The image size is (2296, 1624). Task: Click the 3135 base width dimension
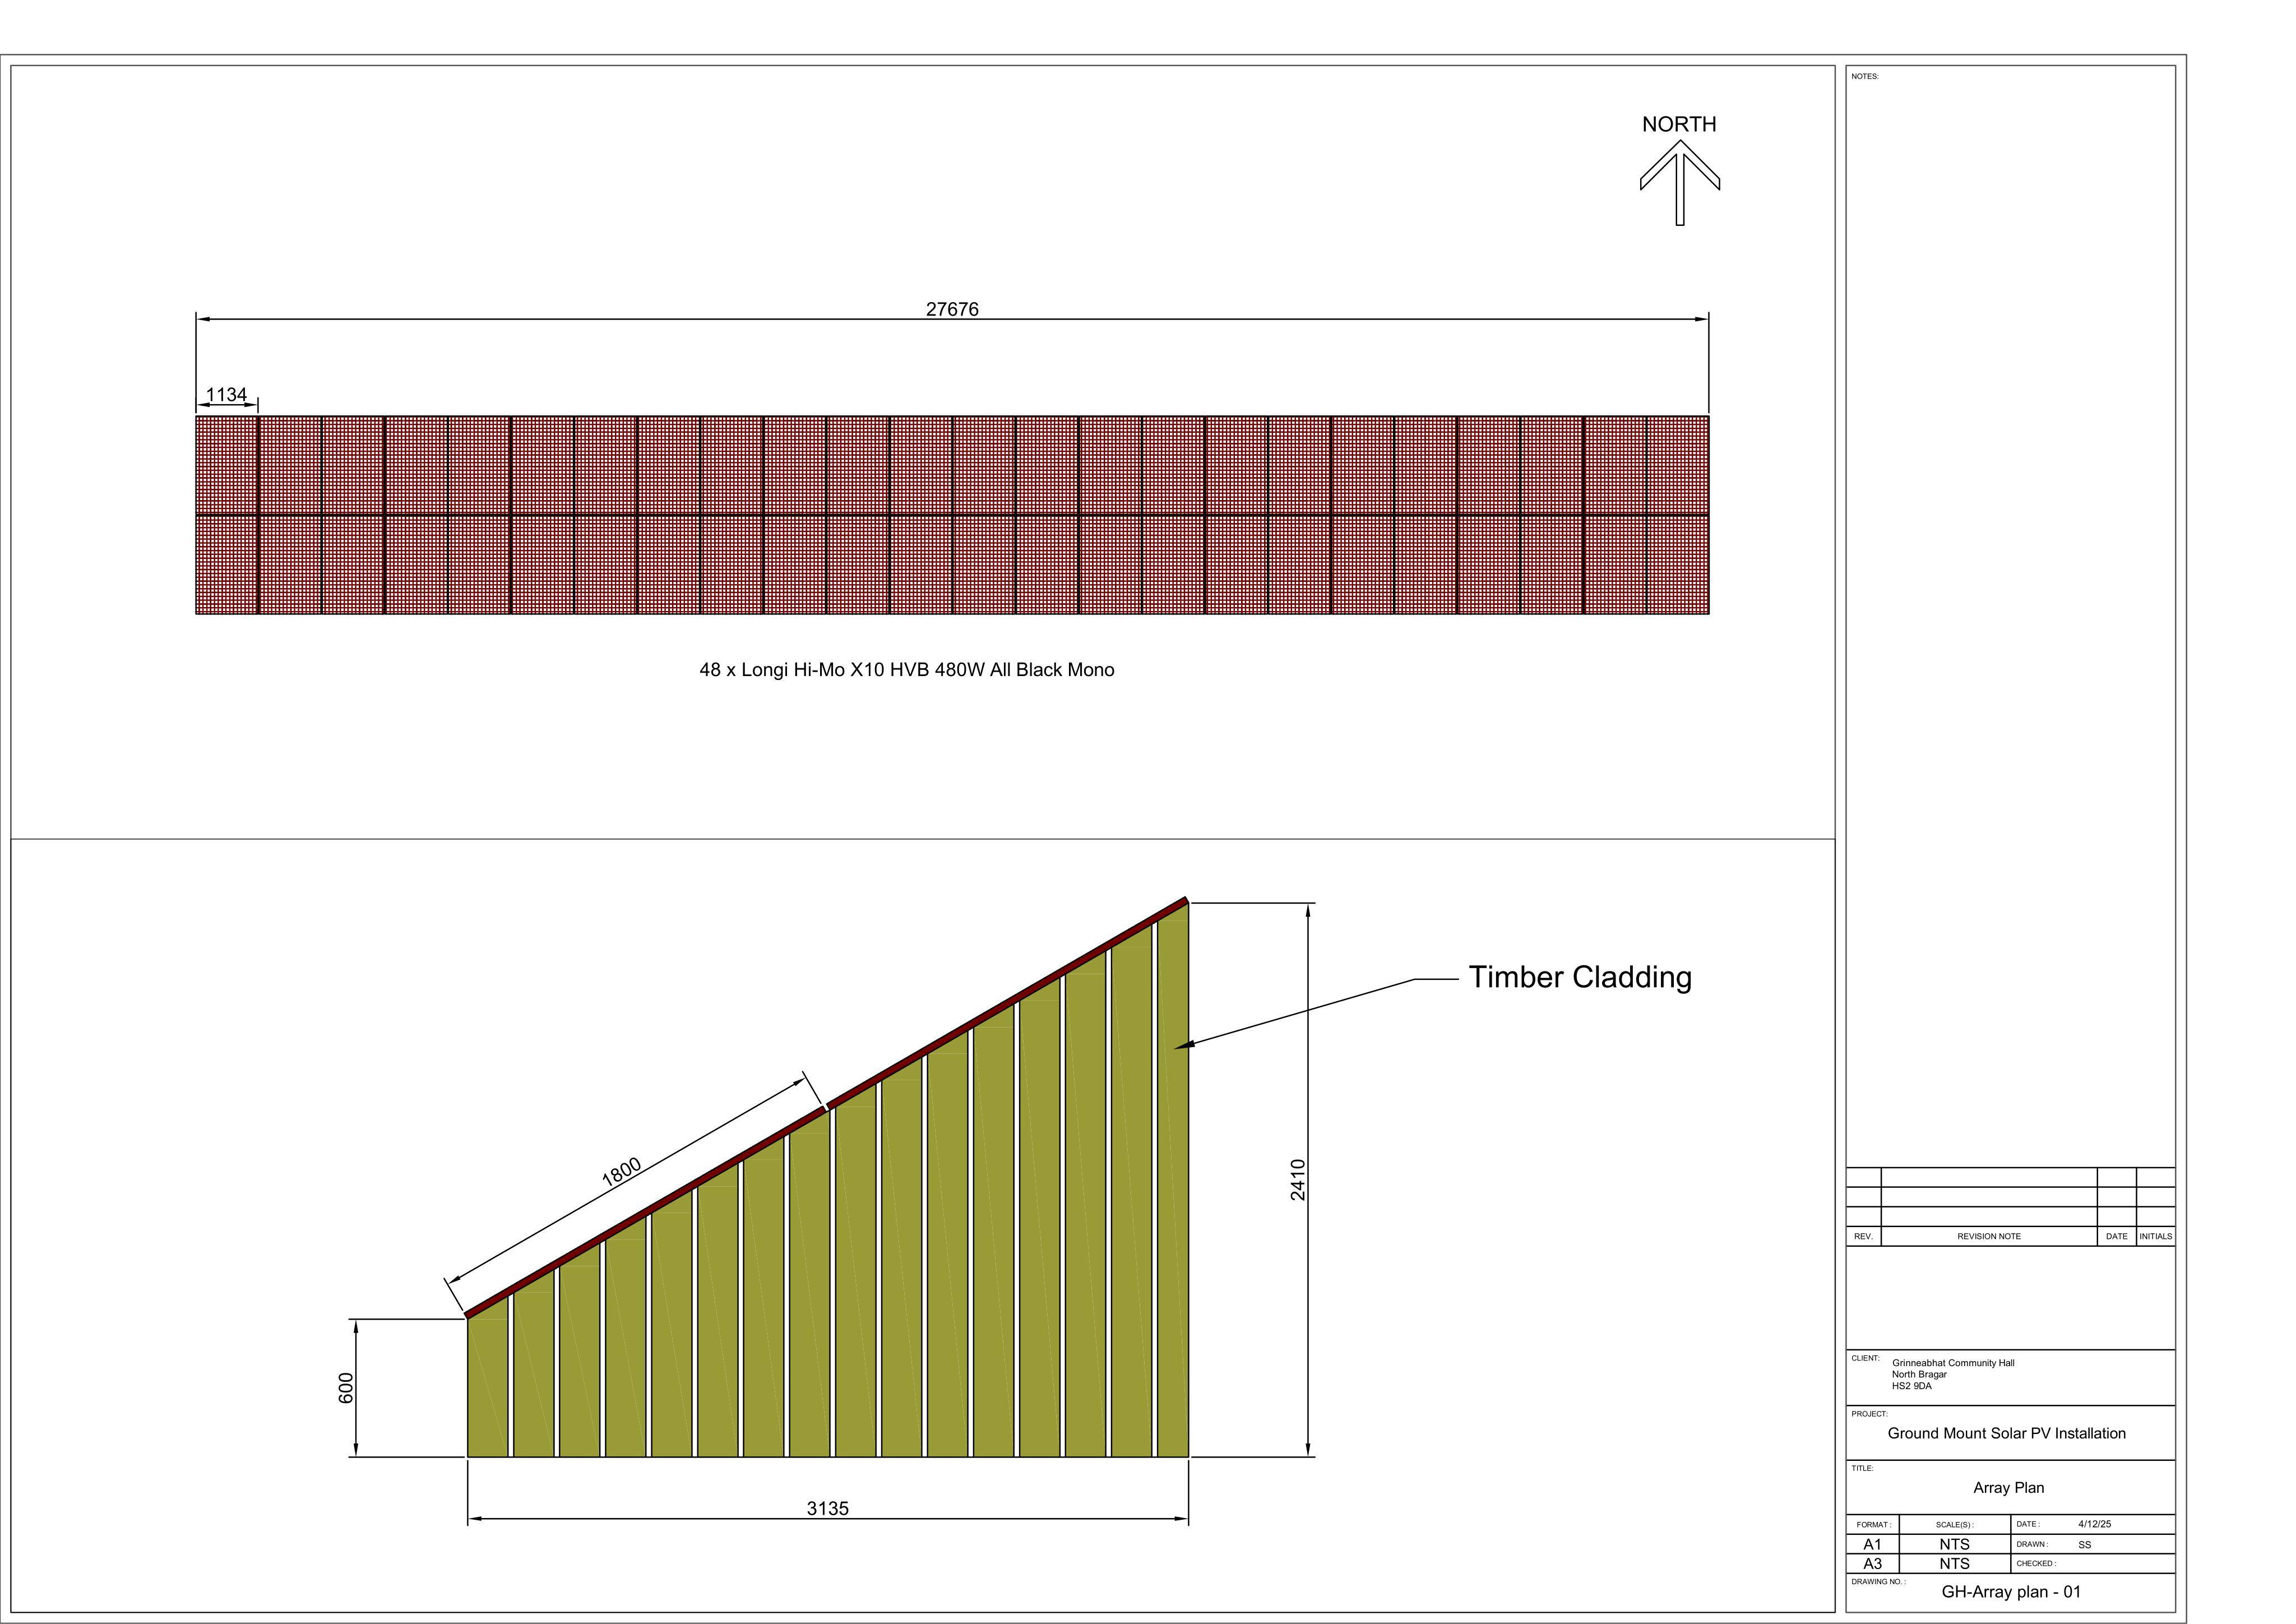point(827,1508)
